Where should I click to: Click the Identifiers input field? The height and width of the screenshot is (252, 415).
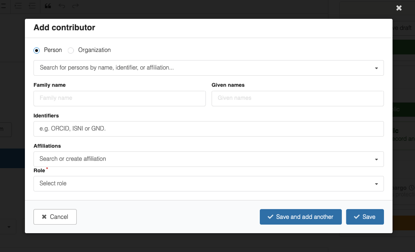pyautogui.click(x=208, y=129)
